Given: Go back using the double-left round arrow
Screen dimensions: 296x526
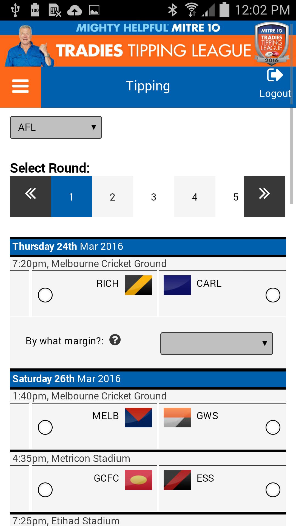Looking at the screenshot, I should click(x=30, y=196).
